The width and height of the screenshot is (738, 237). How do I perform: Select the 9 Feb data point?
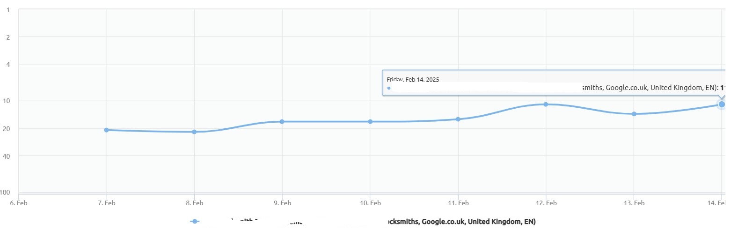point(282,122)
